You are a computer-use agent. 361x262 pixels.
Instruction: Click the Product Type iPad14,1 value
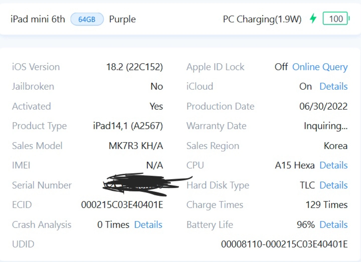tap(128, 126)
